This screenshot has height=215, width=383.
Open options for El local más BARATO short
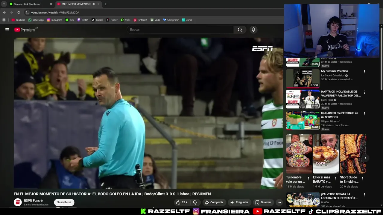tap(335, 179)
